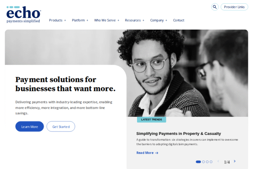Screen dimensions: 253x169
Task: Click the Get Started button
Action: click(61, 126)
